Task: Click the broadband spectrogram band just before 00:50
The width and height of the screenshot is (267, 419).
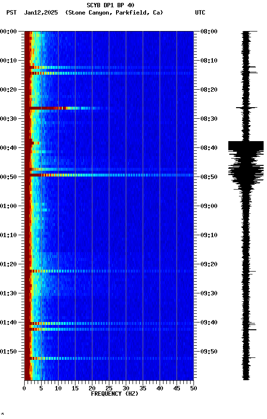Action: 109,175
